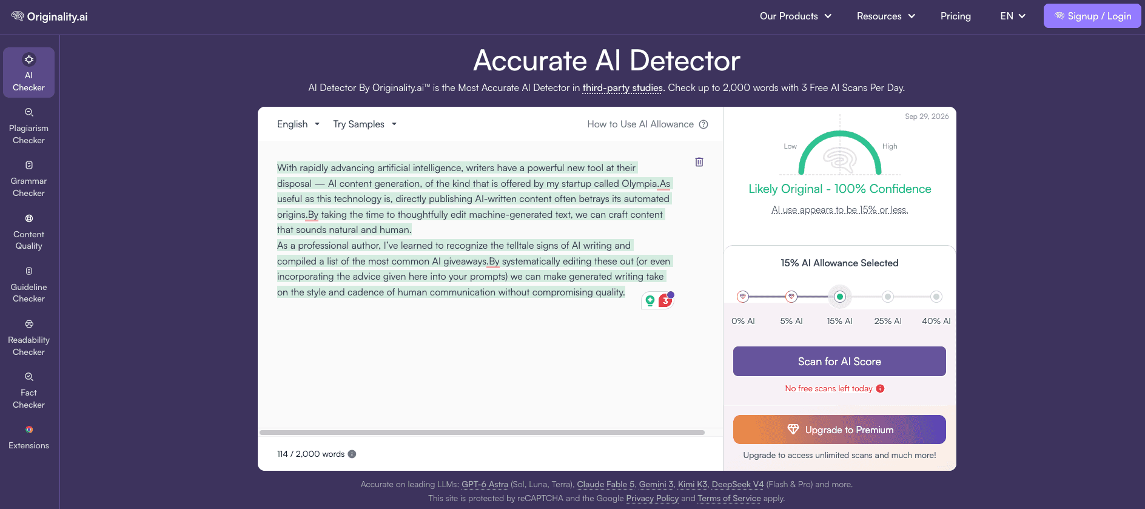
Task: Click the 'Sep 29, 2026' date
Action: tap(927, 116)
